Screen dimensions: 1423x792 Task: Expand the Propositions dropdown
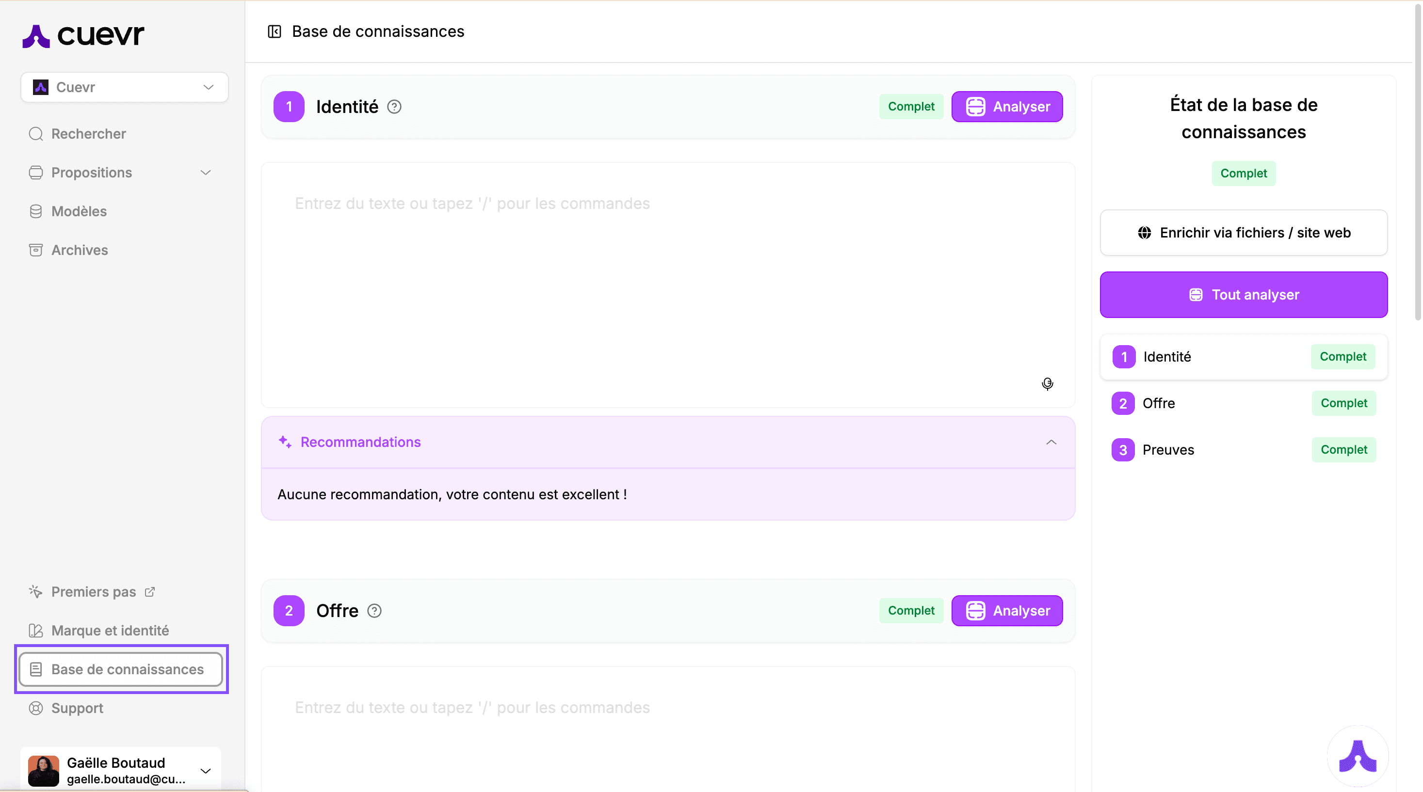[x=205, y=172]
